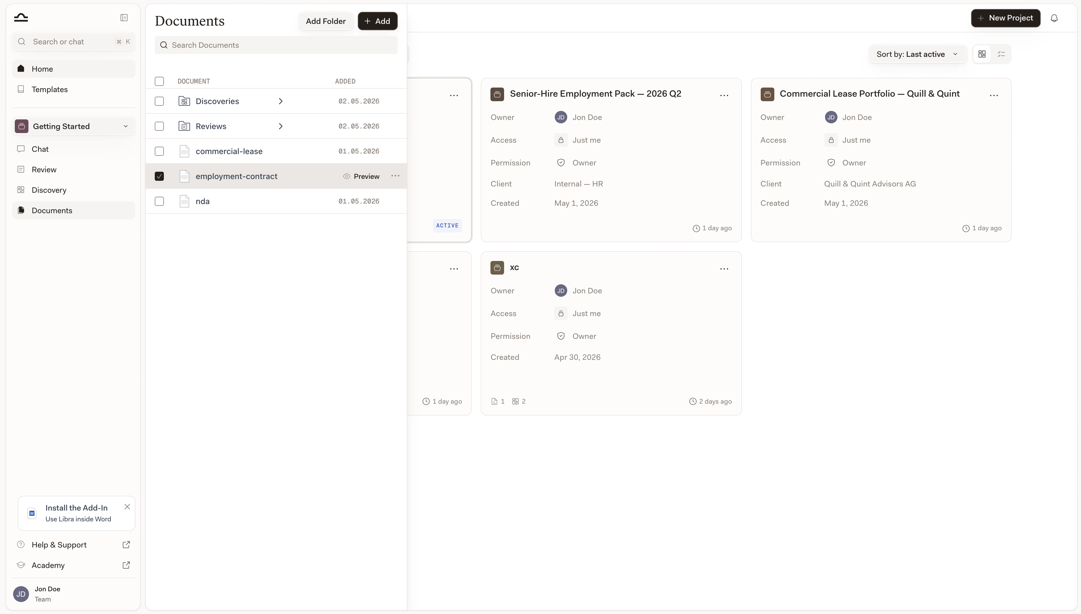The height and width of the screenshot is (614, 1081).
Task: Click the commercial-lease file icon
Action: 184,151
